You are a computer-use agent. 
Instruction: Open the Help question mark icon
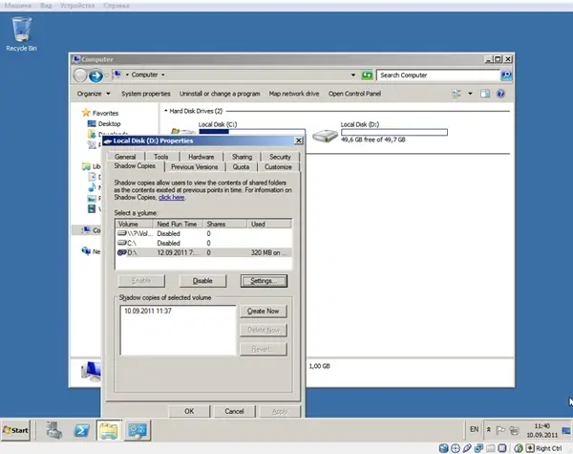pos(500,94)
